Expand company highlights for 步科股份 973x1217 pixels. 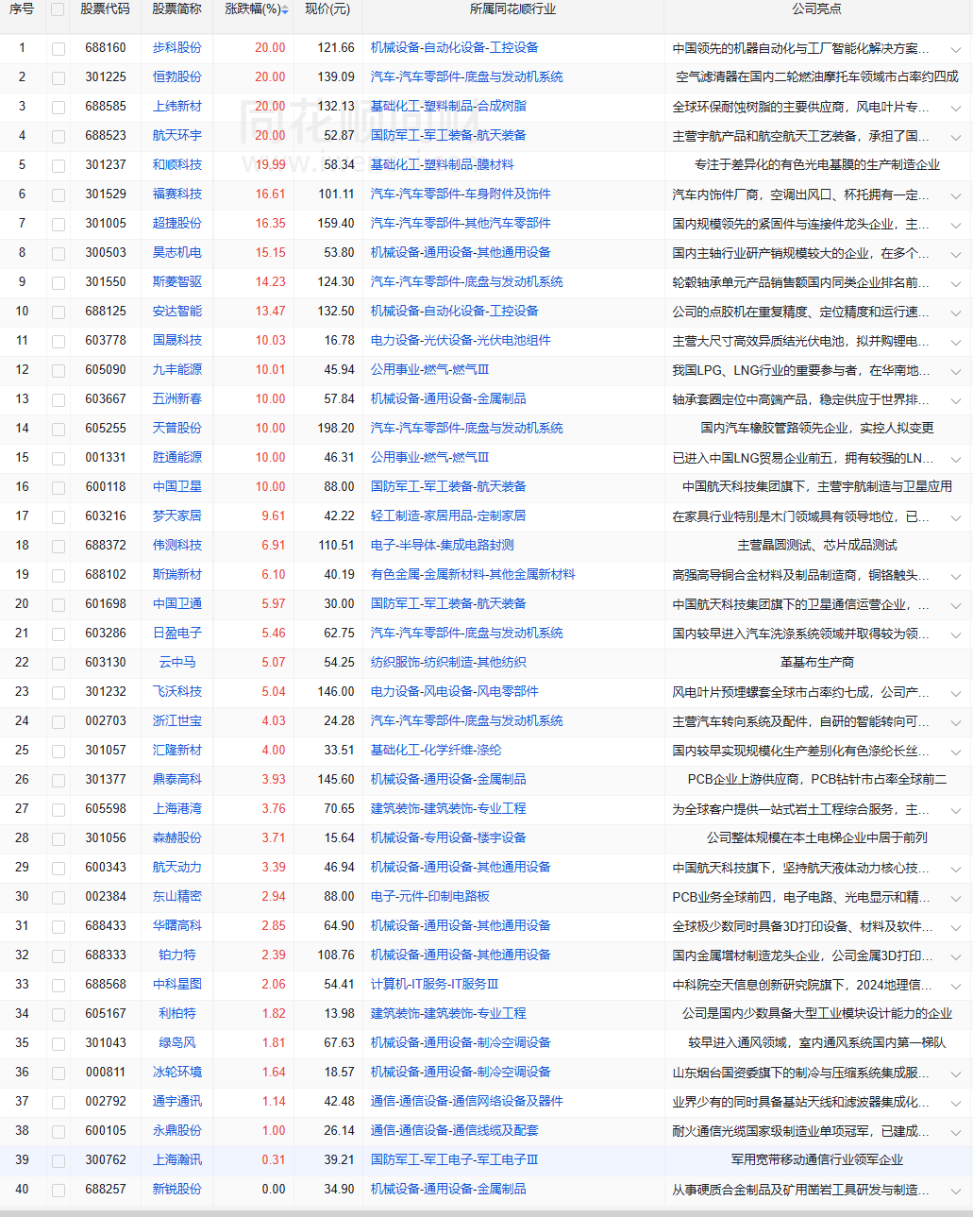[x=955, y=49]
